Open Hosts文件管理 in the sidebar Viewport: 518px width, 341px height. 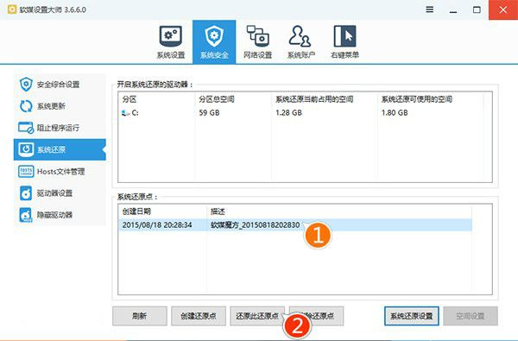[60, 172]
